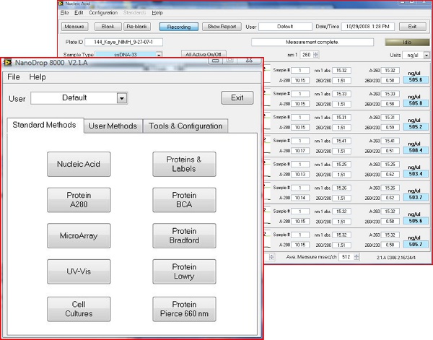Launch the Proteins & Labels method
The width and height of the screenshot is (433, 340).
coord(184,164)
